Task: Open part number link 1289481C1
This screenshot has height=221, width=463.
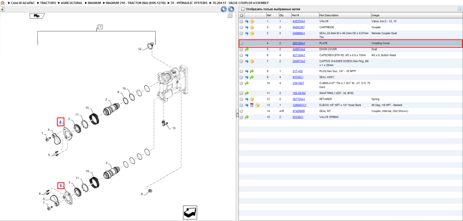Action: pyautogui.click(x=300, y=105)
